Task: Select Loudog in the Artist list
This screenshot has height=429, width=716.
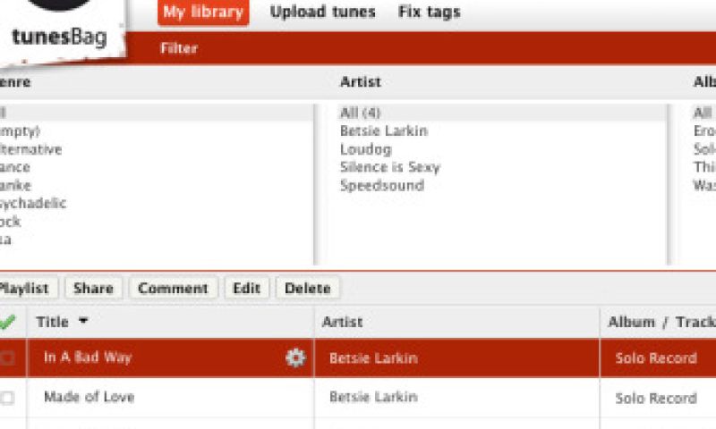Action: pyautogui.click(x=365, y=149)
